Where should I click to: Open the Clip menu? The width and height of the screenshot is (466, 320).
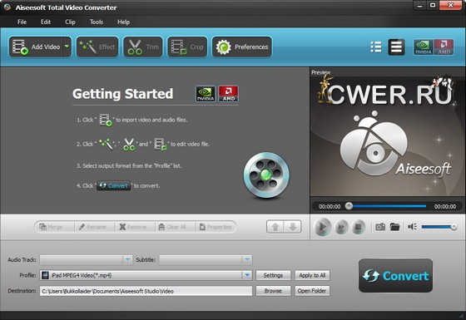[70, 22]
